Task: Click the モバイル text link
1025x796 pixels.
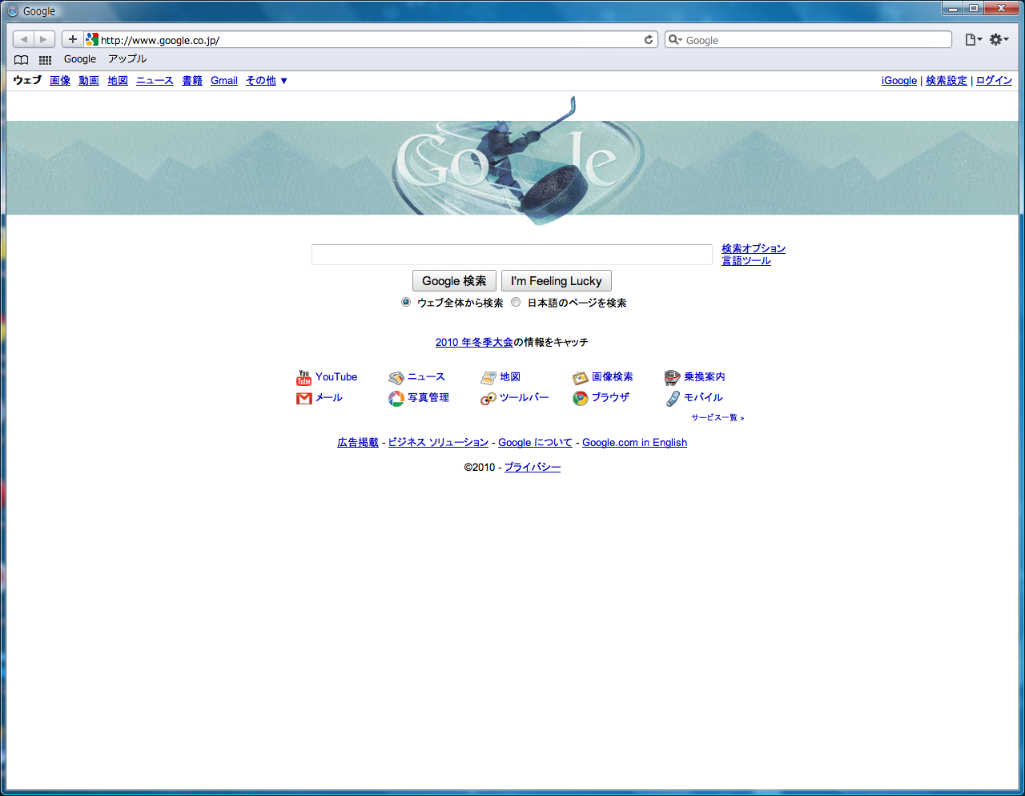Action: click(x=703, y=398)
